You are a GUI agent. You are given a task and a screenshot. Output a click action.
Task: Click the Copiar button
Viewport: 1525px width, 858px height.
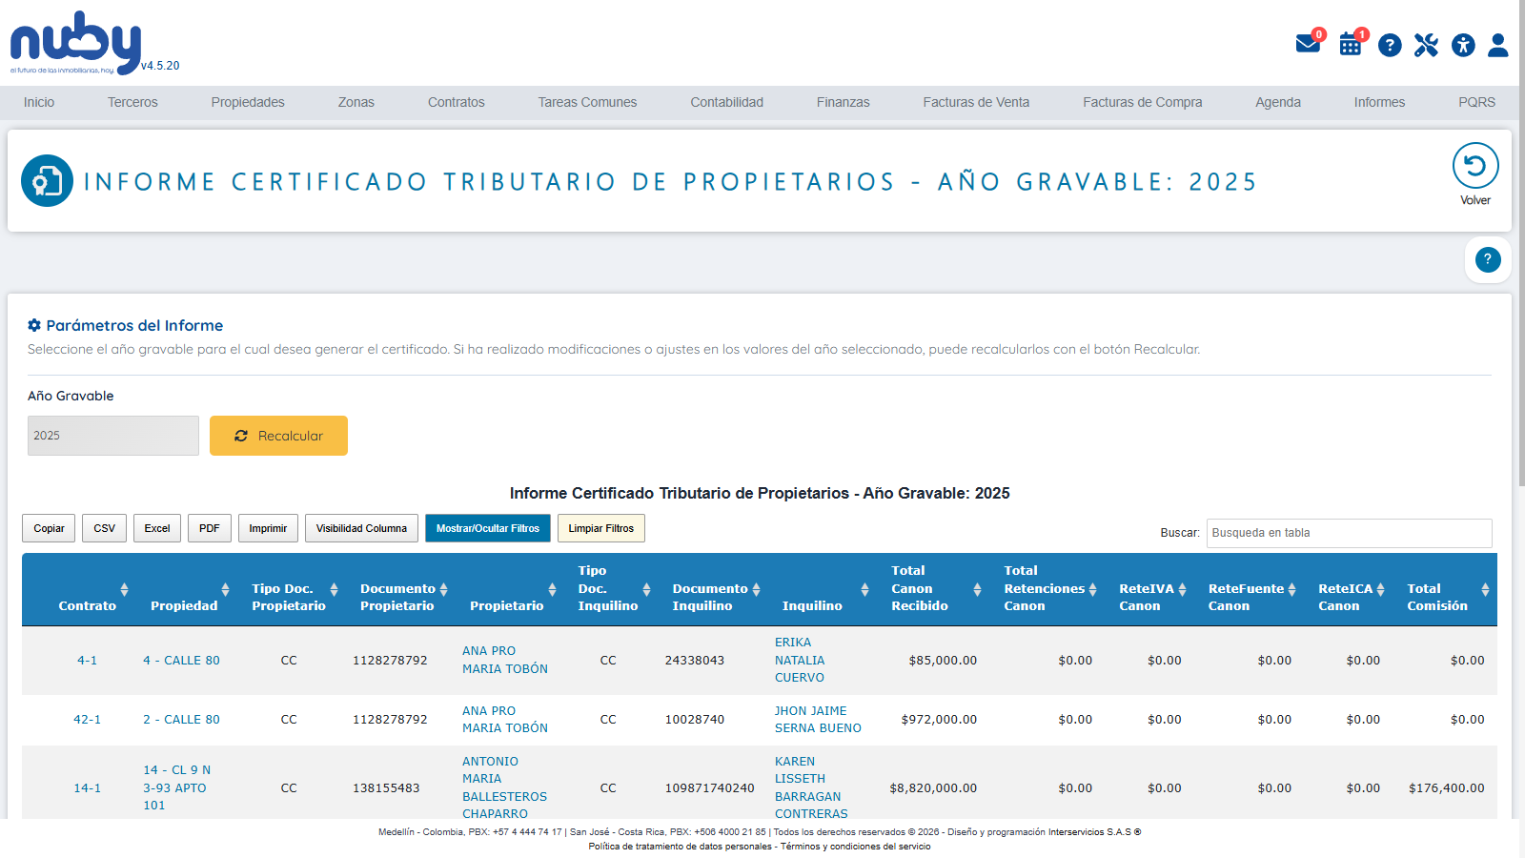point(49,528)
